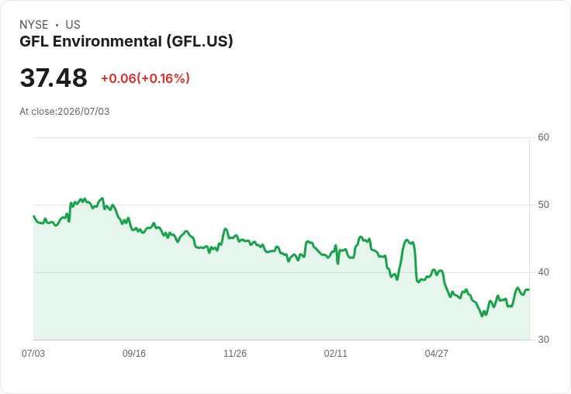The height and width of the screenshot is (394, 571).
Task: Click the leftmost start point of the price line
Action: pos(34,216)
